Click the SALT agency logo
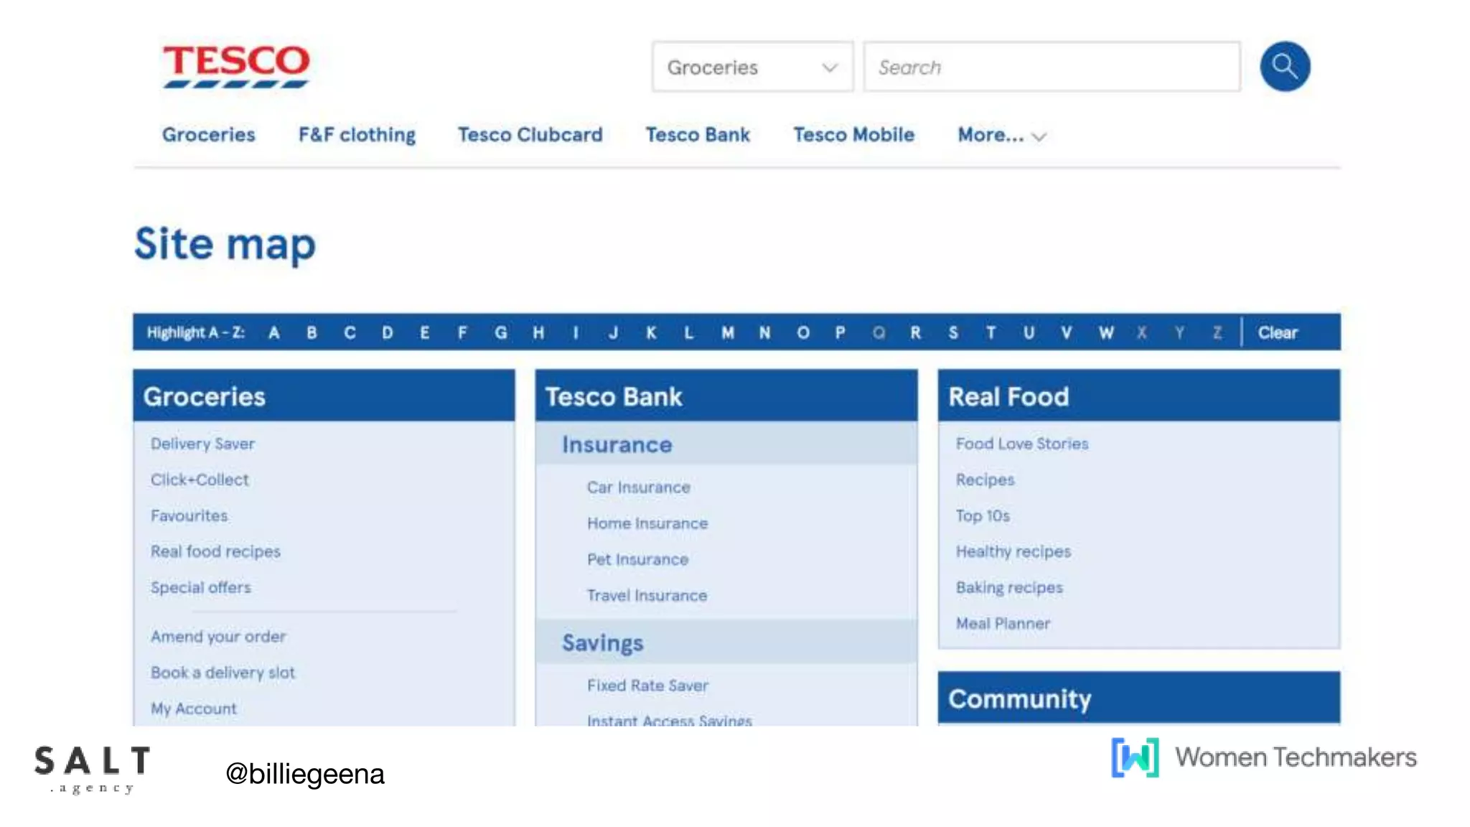The image size is (1470, 827). click(93, 768)
